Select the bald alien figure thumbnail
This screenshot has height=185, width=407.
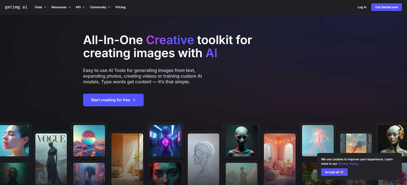tap(241, 141)
